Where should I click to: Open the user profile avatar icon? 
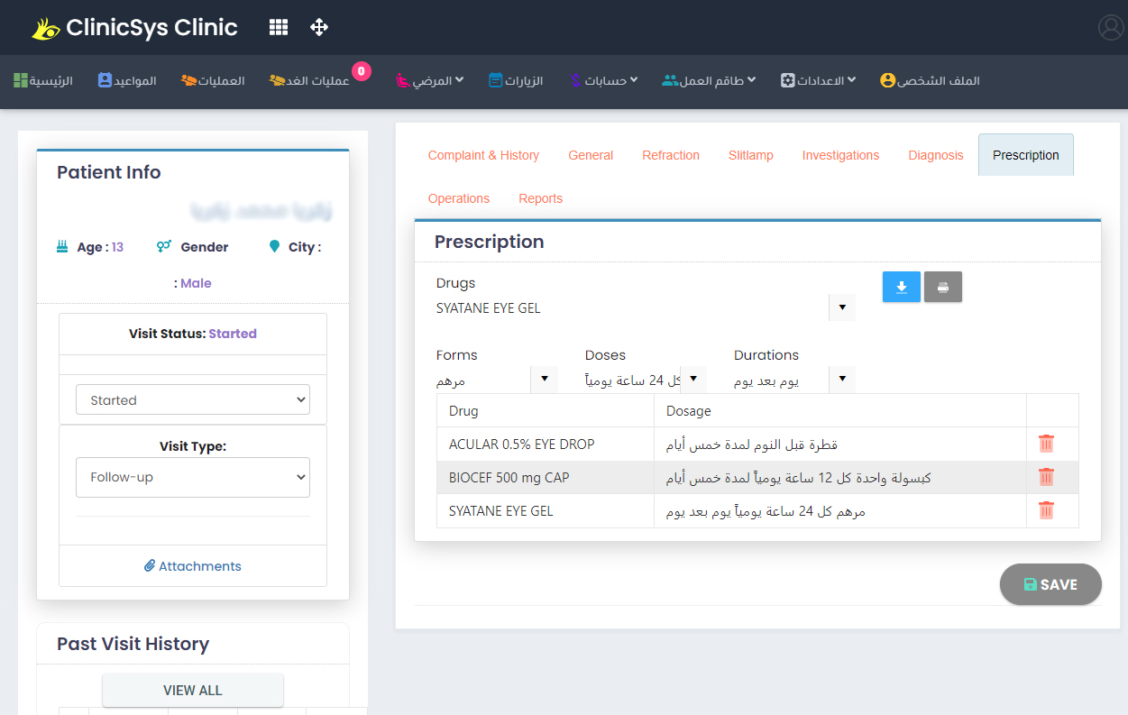pyautogui.click(x=1110, y=28)
